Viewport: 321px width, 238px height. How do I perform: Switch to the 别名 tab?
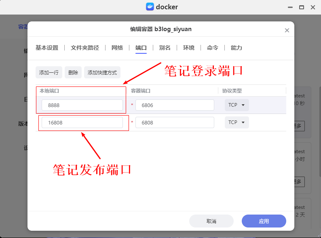click(x=165, y=48)
